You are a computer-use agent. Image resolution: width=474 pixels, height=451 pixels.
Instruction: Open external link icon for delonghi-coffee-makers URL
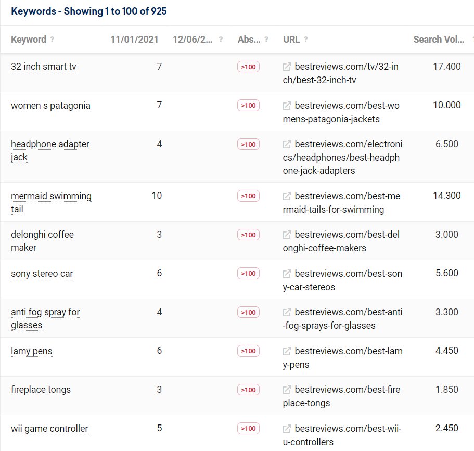[x=287, y=235]
